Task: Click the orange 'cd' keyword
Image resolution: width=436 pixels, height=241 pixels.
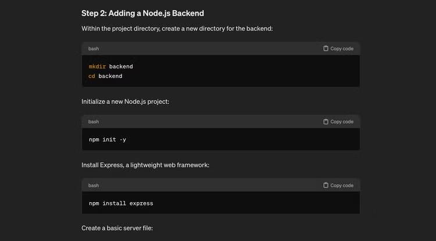Action: tap(92, 76)
